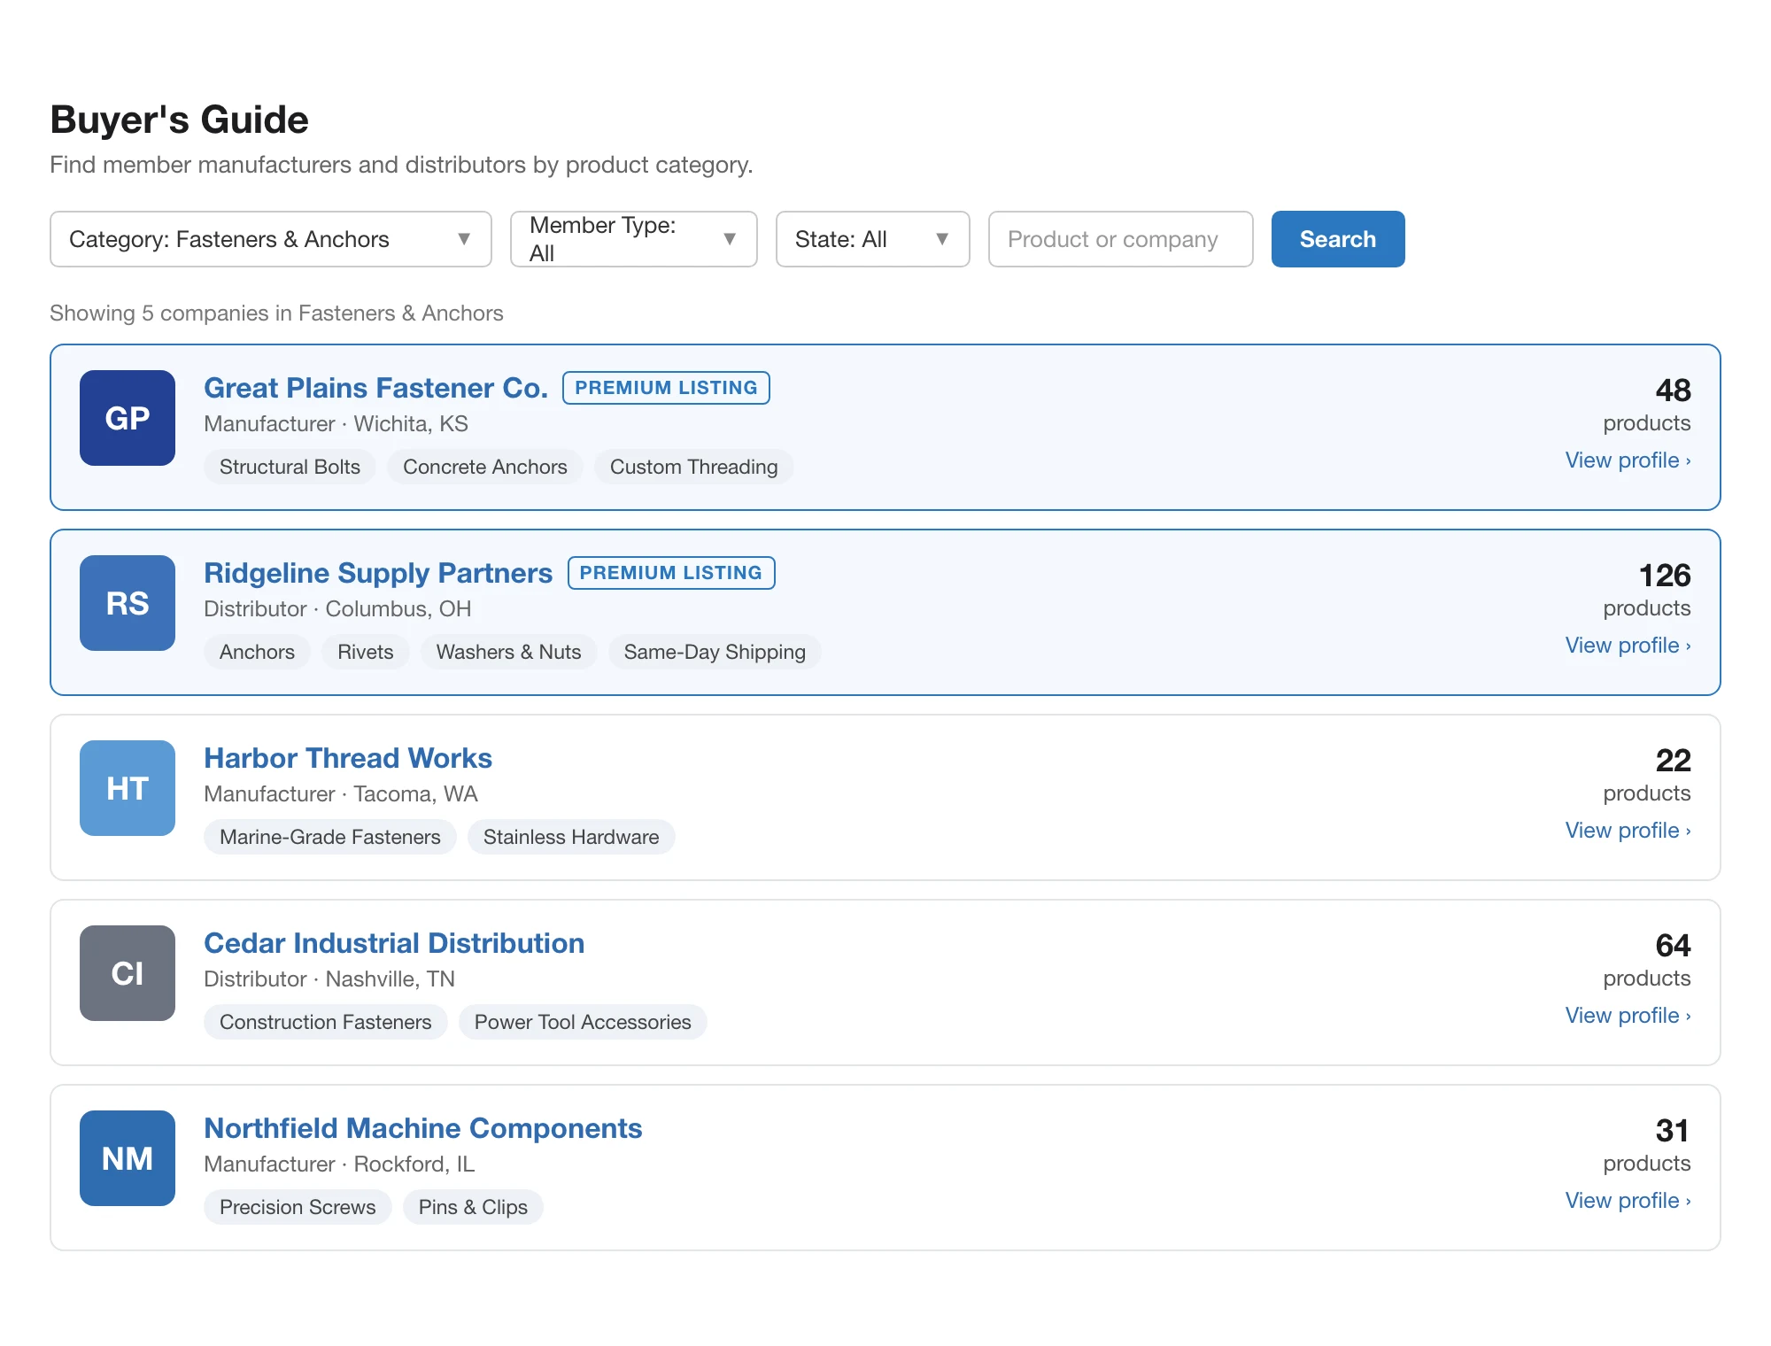Select the Precision Screws tag
This screenshot has height=1346, width=1771.
pyautogui.click(x=298, y=1207)
